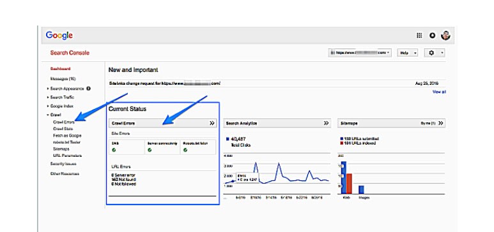Click the red Web indexed bar
Viewport: 494px width, 232px height.
(x=349, y=184)
